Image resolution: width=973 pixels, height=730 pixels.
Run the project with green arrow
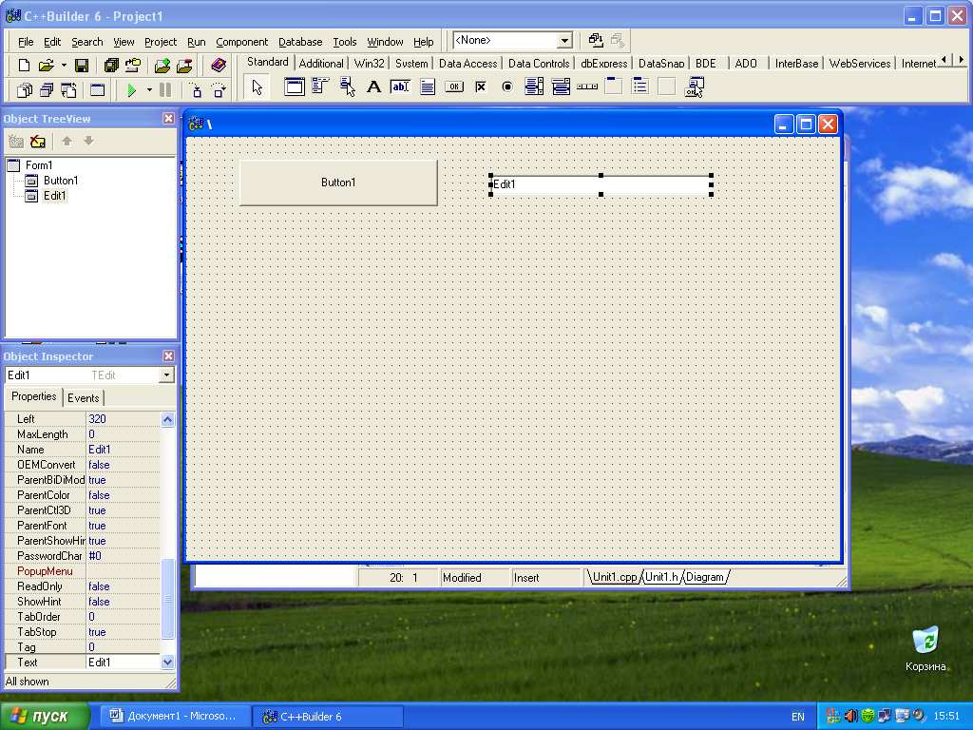click(x=131, y=90)
